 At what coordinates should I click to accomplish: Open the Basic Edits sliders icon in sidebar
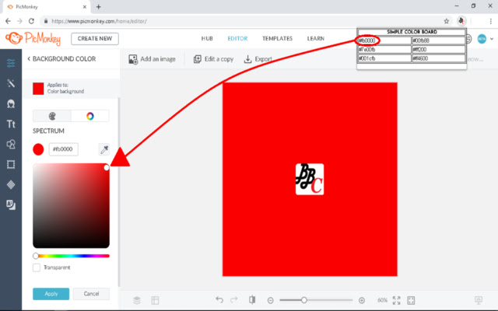coord(11,63)
